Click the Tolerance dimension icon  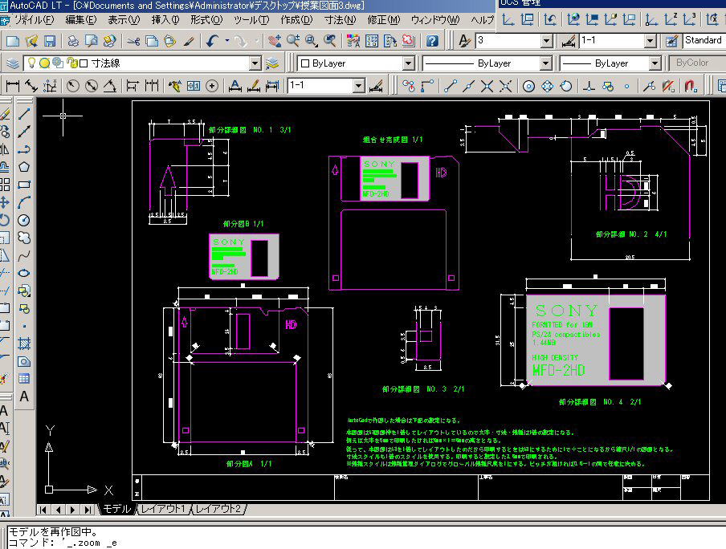[193, 86]
